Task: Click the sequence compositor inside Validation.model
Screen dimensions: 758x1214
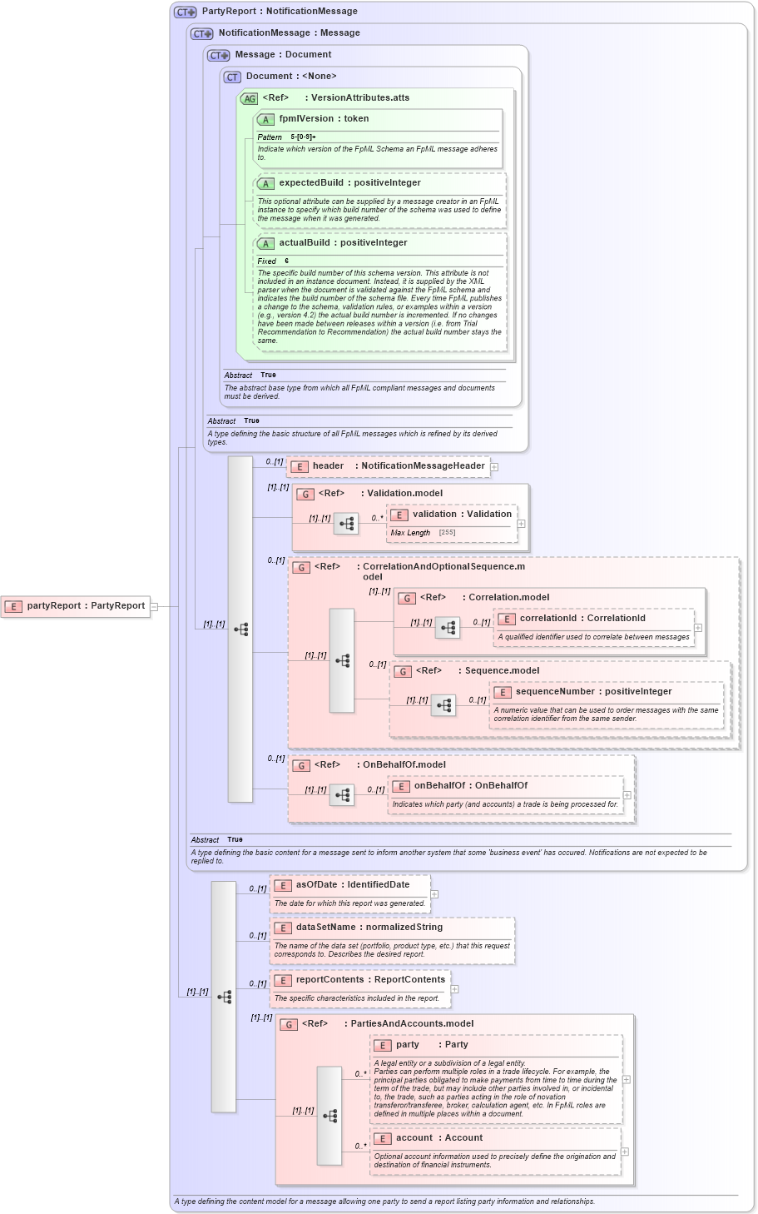Action: [x=346, y=524]
